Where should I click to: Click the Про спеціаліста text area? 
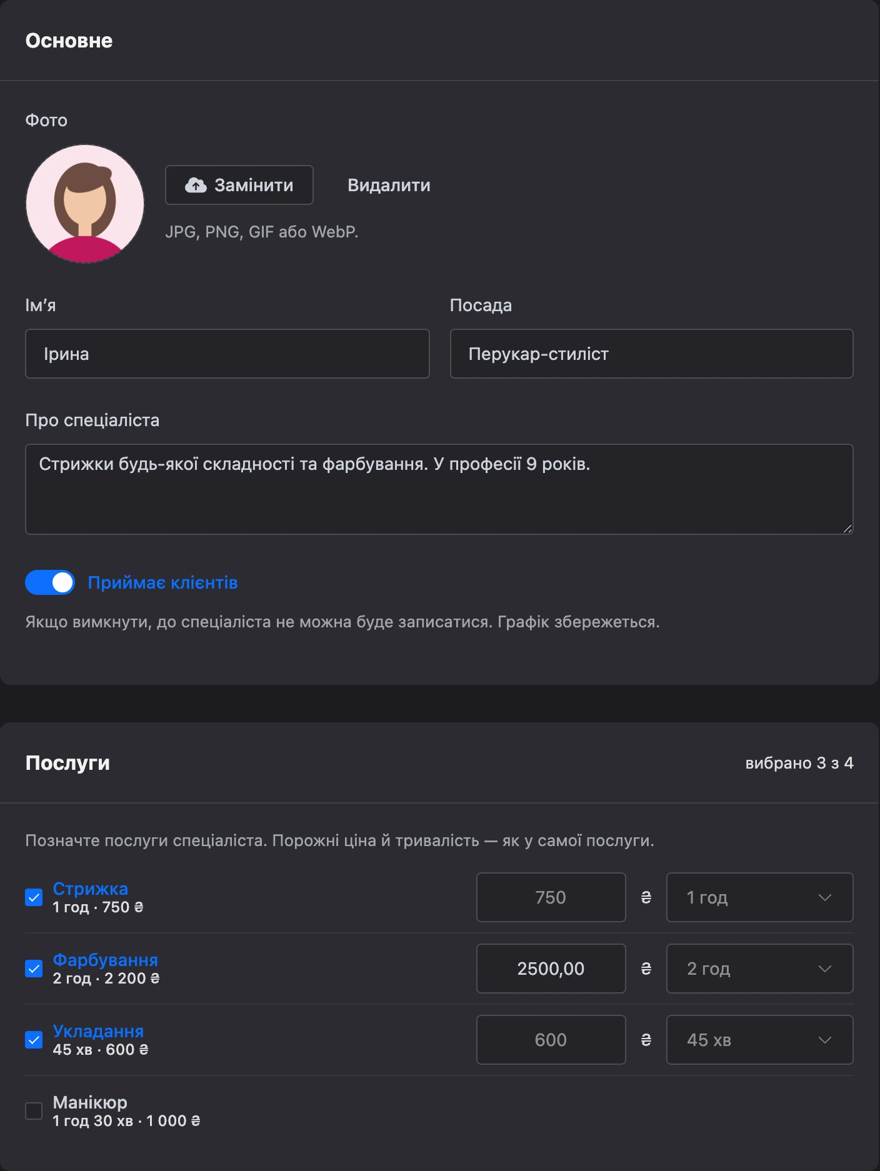439,489
